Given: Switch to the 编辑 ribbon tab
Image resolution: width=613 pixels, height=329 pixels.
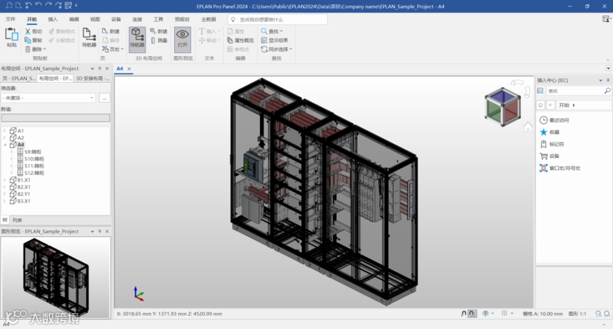Looking at the screenshot, I should 74,19.
